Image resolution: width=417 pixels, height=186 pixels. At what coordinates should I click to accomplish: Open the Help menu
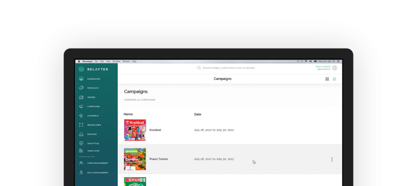pos(134,61)
